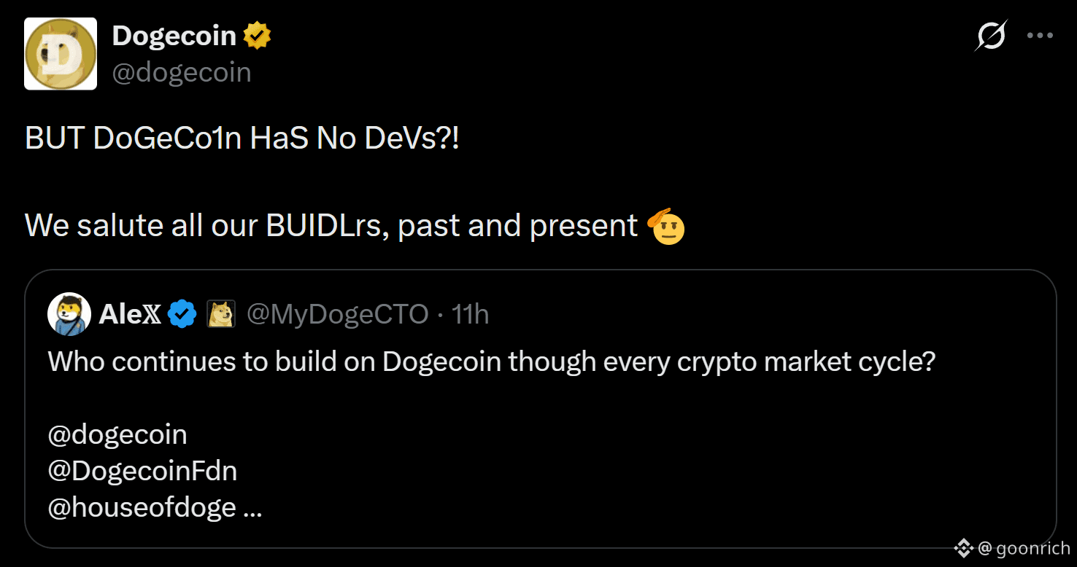Click the AleX display name
This screenshot has width=1077, height=567.
(131, 314)
